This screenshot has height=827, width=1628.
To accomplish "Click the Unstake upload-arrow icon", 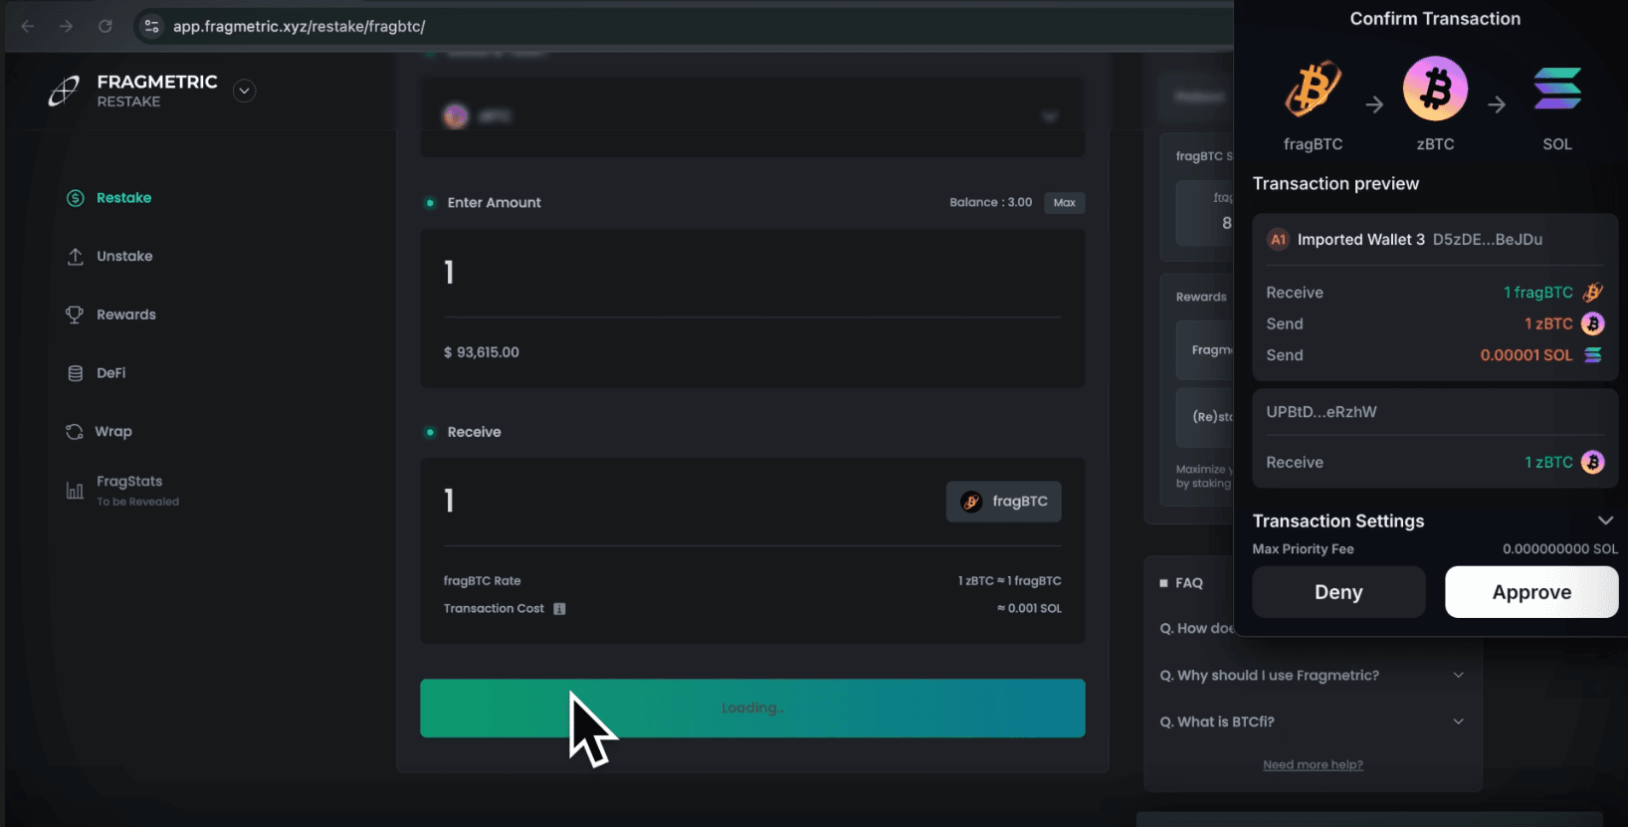I will [76, 256].
